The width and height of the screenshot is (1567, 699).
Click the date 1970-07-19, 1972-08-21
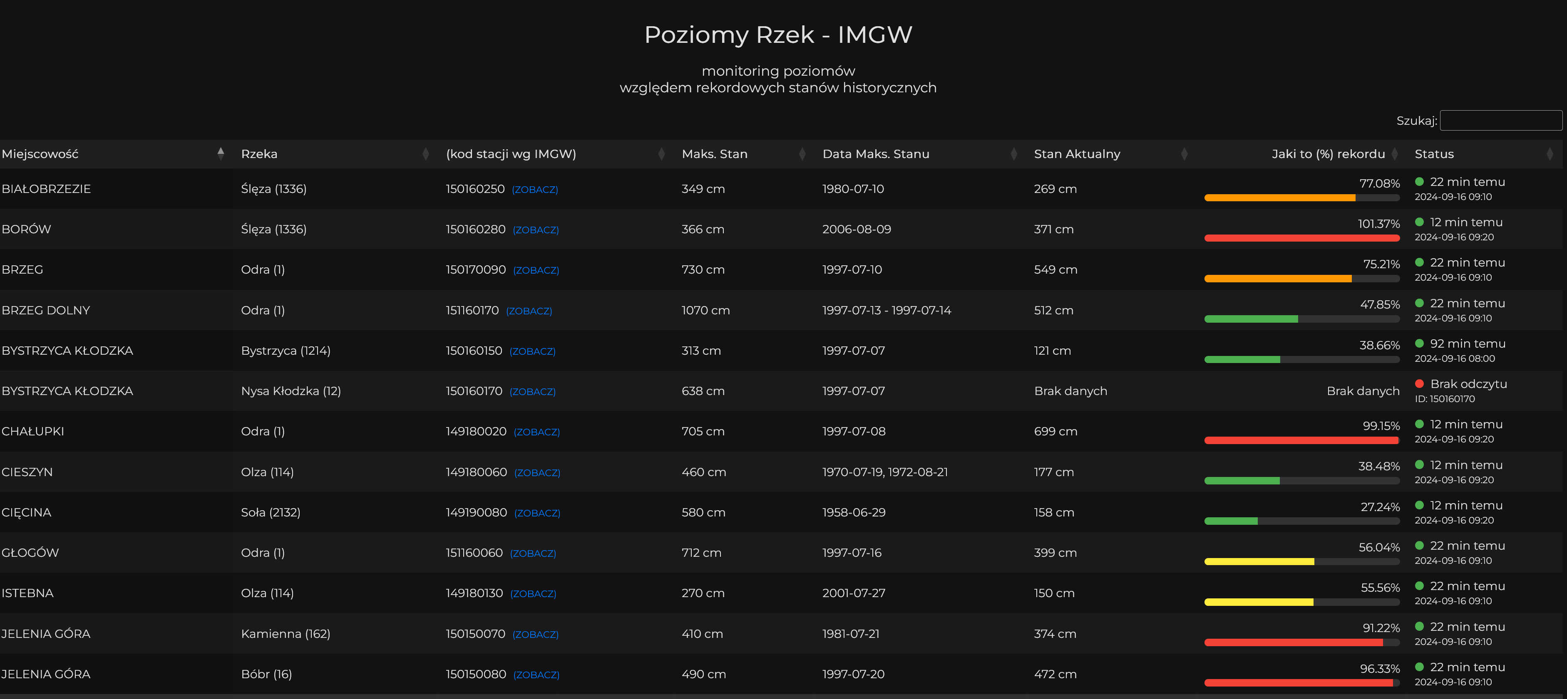[x=885, y=472]
